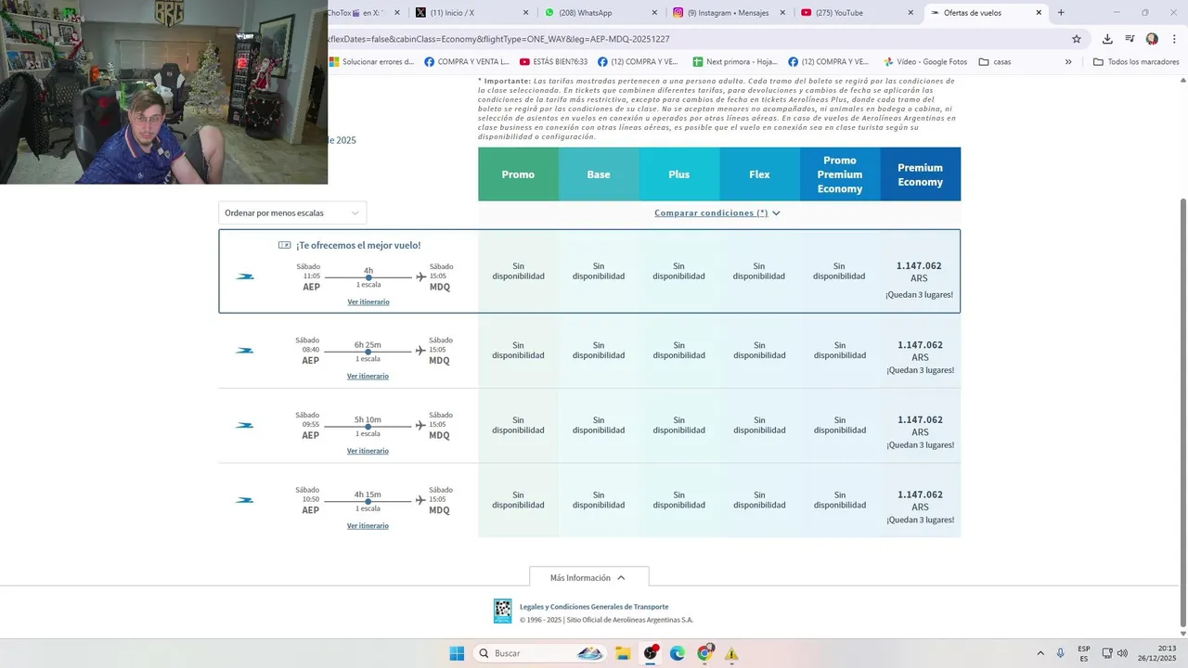Select the Plus fare column header
1188x668 pixels.
point(679,174)
